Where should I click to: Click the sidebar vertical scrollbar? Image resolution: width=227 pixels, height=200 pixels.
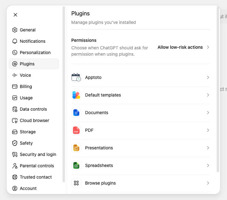[x=64, y=94]
